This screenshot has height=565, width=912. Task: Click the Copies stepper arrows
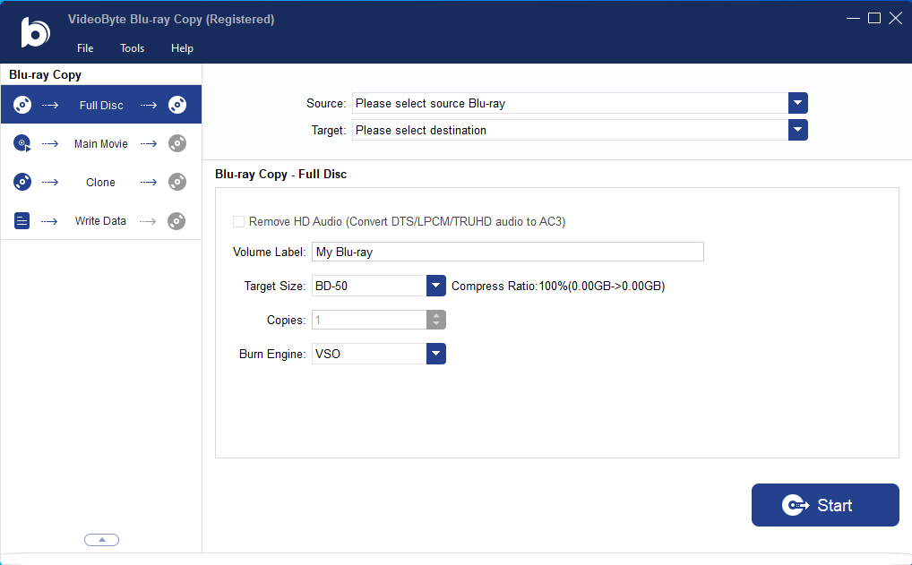436,320
